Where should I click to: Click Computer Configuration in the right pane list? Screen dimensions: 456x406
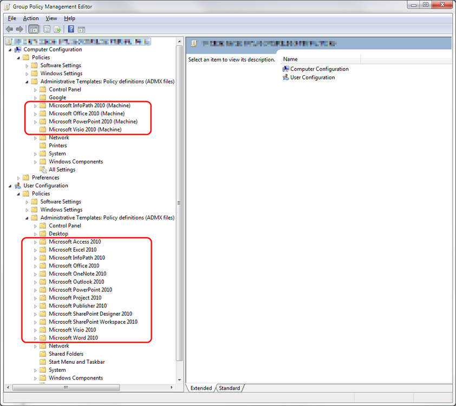[x=320, y=69]
